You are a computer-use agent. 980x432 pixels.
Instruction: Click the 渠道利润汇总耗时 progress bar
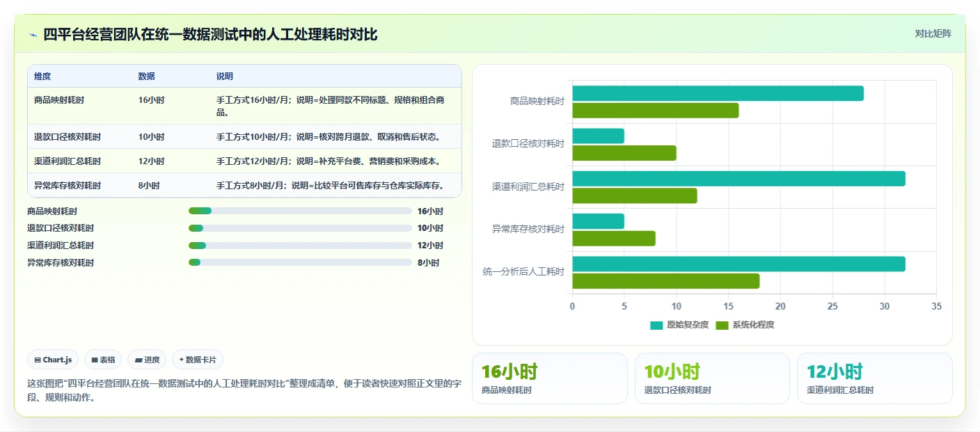300,245
